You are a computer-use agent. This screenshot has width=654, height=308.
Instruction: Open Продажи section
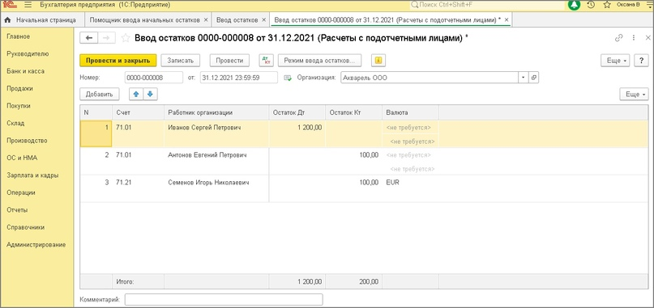pyautogui.click(x=19, y=89)
